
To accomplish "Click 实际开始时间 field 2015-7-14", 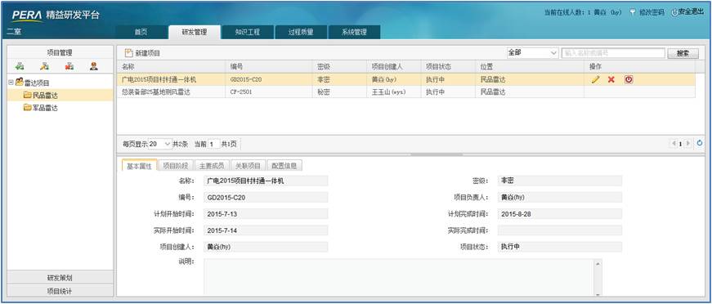I will point(266,230).
